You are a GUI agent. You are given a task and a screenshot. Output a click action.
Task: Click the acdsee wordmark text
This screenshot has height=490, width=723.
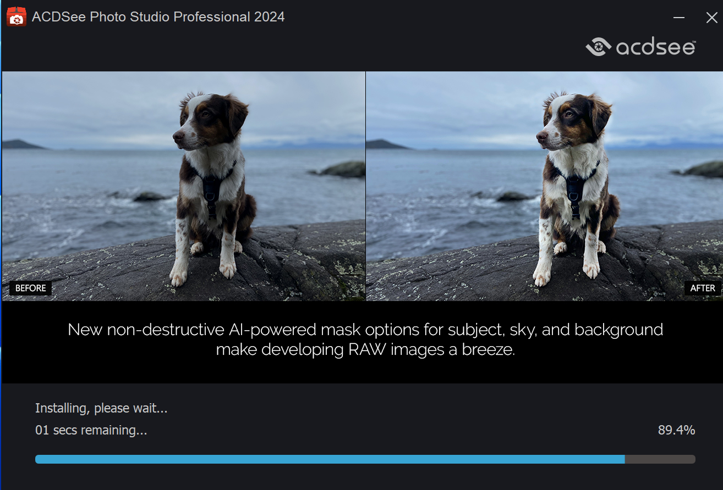click(655, 48)
